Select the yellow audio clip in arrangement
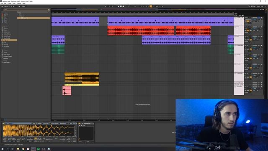The height and width of the screenshot is (151, 268). [x=82, y=77]
